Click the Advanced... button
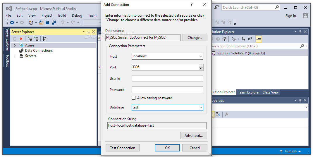This screenshot has width=313, height=157. pos(194,135)
